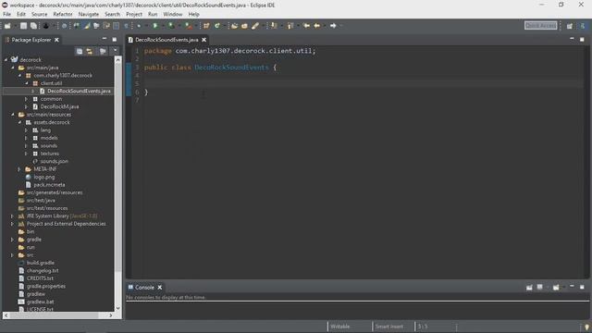Screen dimensions: 592x333
Task: Click the Quick Access search field
Action: pos(540,25)
